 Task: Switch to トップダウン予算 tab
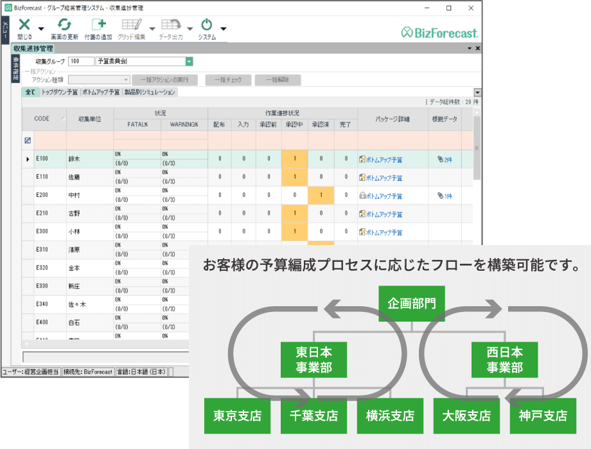(60, 92)
